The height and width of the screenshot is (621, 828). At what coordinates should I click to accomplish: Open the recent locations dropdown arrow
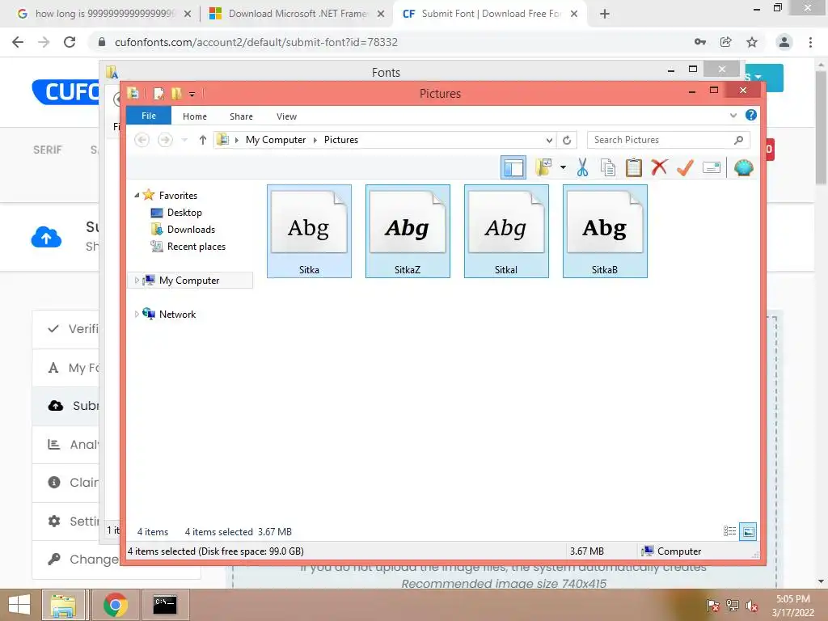pyautogui.click(x=184, y=140)
